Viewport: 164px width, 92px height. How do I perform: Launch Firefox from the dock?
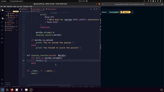coord(12,90)
